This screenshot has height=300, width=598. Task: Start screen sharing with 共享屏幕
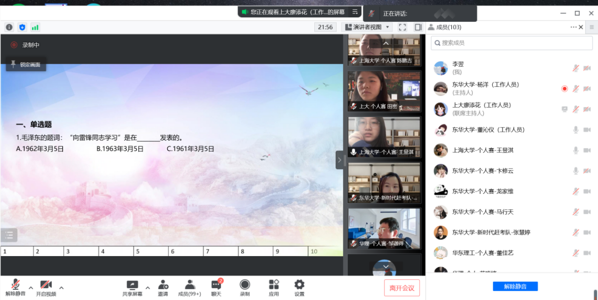(x=132, y=288)
